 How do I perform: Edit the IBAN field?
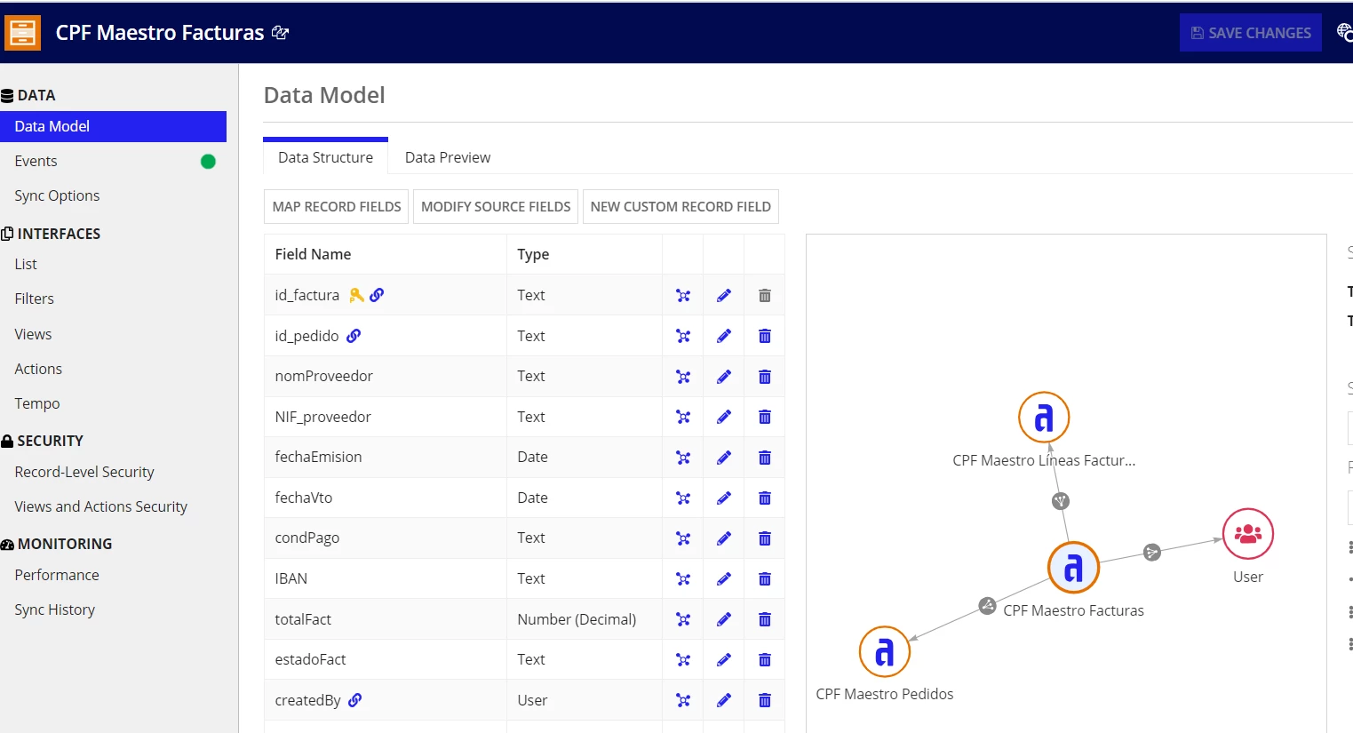tap(724, 578)
